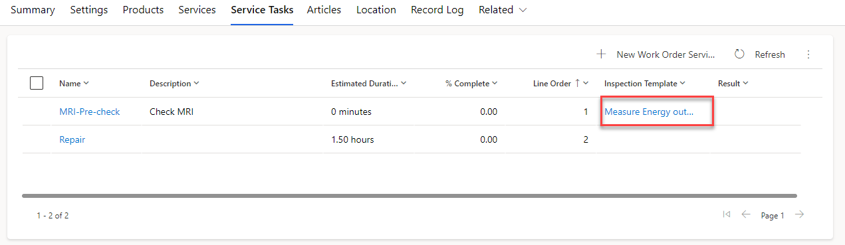Image resolution: width=845 pixels, height=245 pixels.
Task: Select the Service Tasks tab
Action: point(262,10)
